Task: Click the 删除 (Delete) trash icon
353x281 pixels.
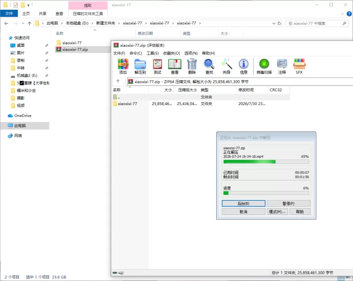Action: click(x=192, y=66)
